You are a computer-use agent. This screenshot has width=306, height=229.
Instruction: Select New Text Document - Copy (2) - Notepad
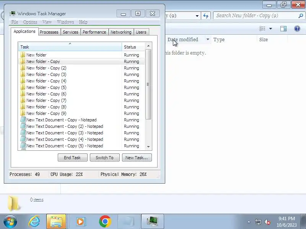pos(81,126)
